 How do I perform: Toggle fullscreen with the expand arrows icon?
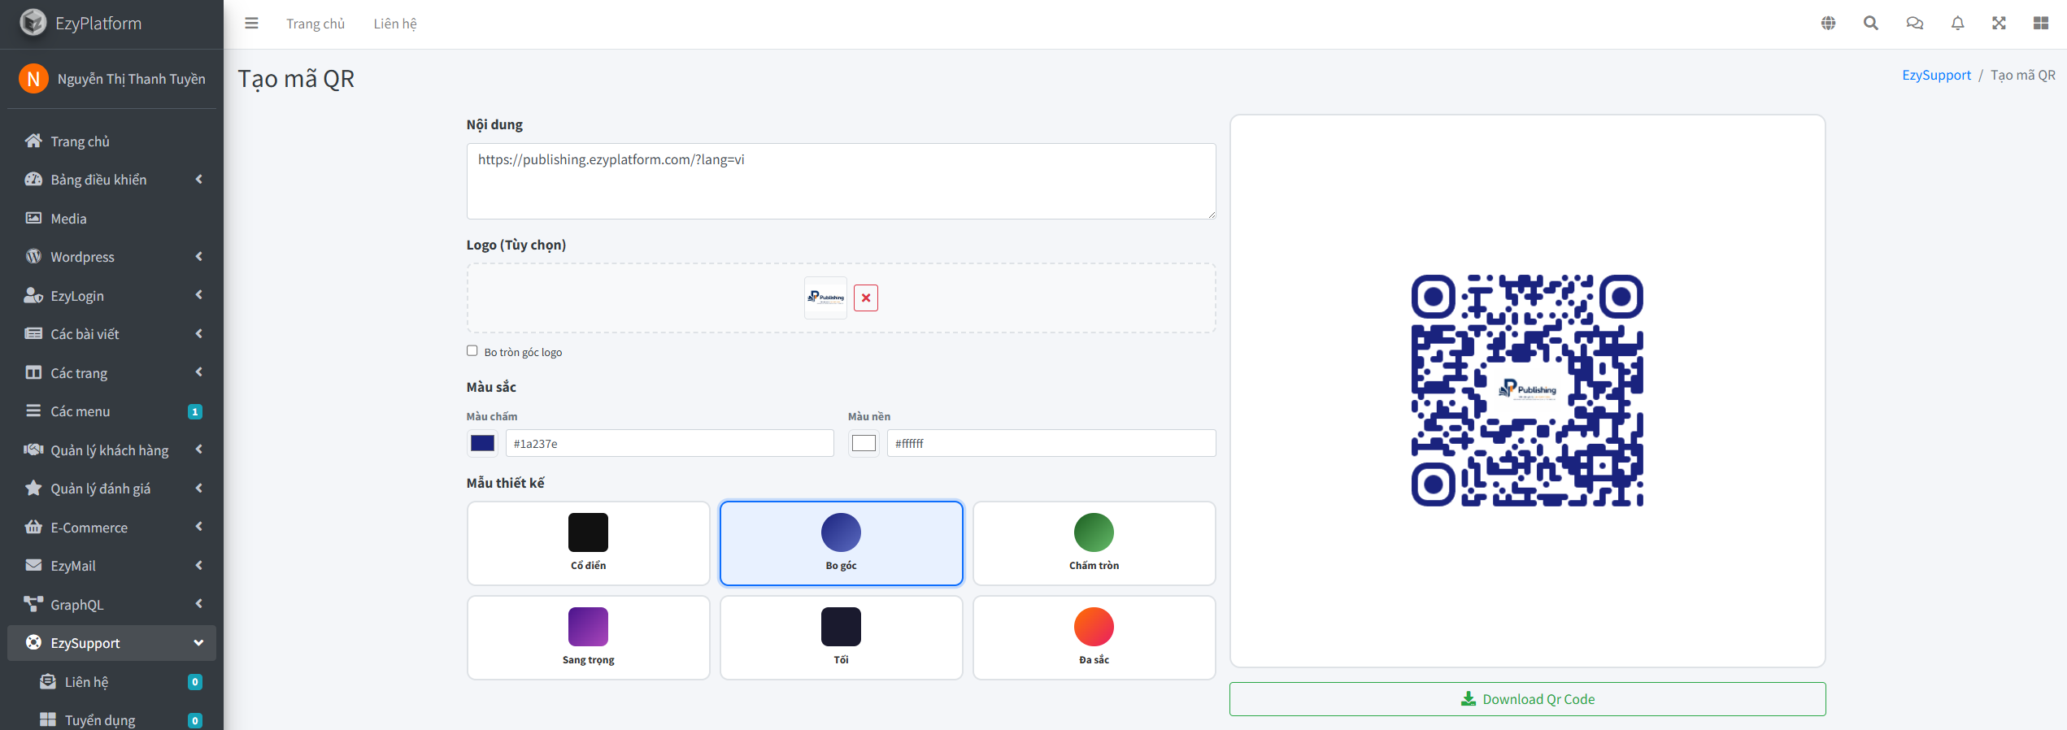(x=1999, y=24)
